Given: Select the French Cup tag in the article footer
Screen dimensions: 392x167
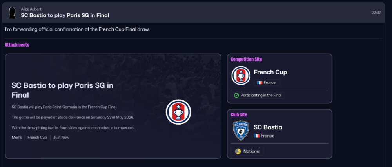Looking at the screenshot, I should pyautogui.click(x=37, y=138).
